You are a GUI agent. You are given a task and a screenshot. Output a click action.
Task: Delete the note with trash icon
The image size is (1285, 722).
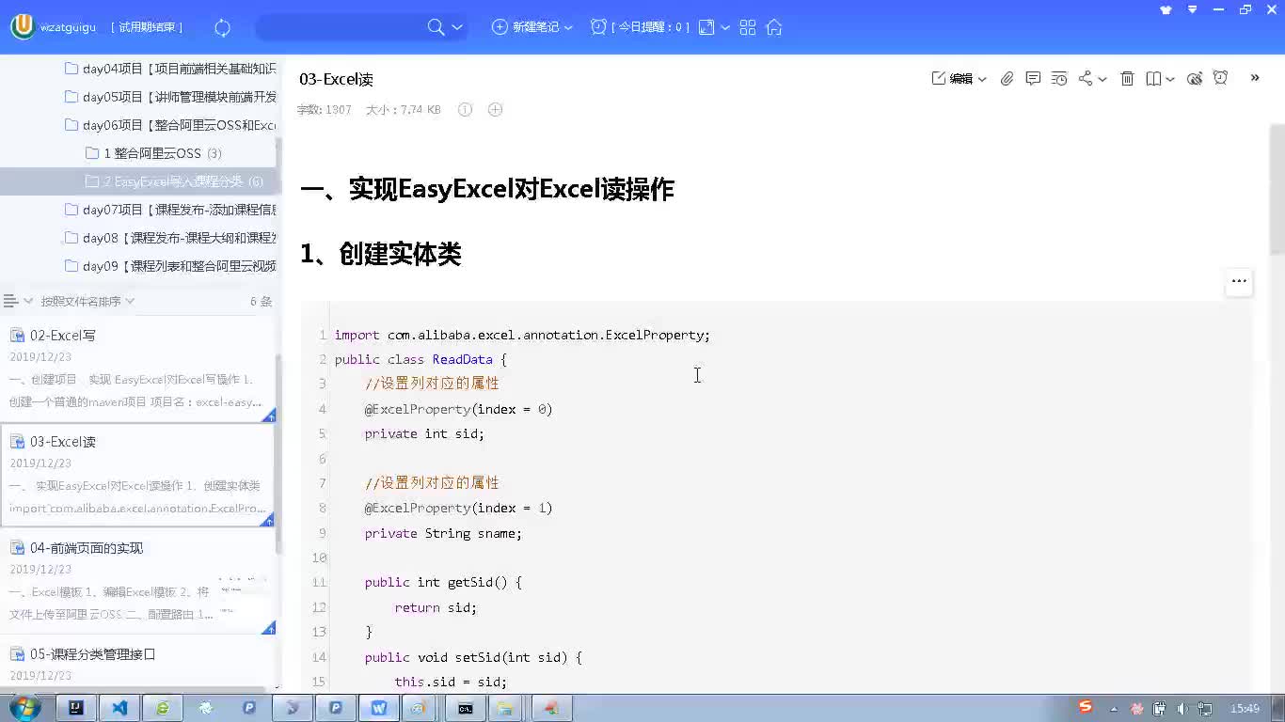tap(1127, 78)
